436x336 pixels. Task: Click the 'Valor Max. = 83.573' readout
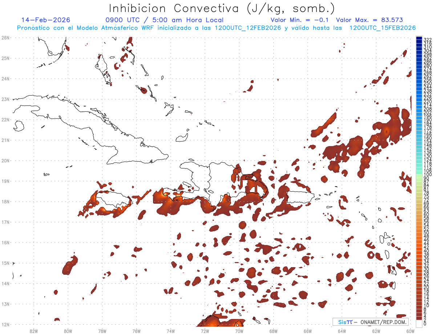[x=370, y=20]
